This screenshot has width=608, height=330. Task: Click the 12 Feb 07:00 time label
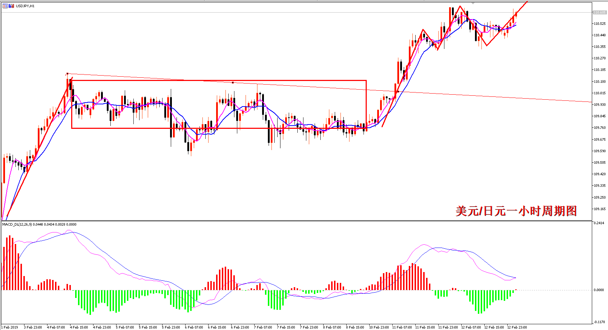[x=471, y=327]
